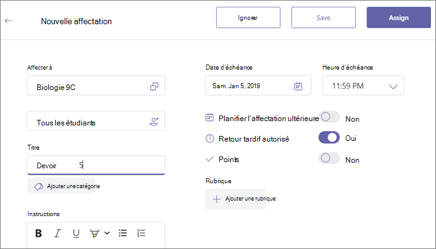Click the calendar icon beside Planifier l'affectation
436x249 pixels.
[209, 117]
